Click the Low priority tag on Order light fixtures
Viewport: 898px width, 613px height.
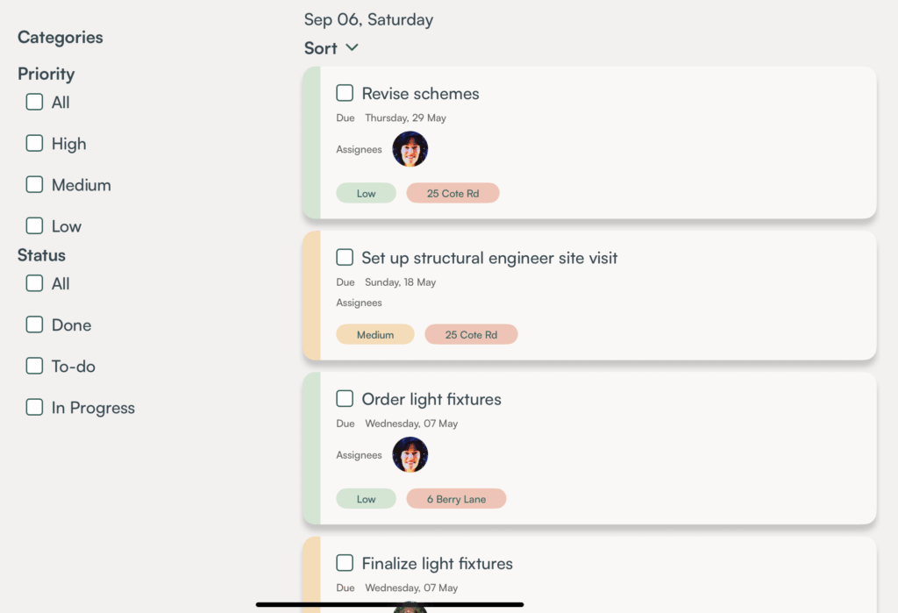click(366, 499)
